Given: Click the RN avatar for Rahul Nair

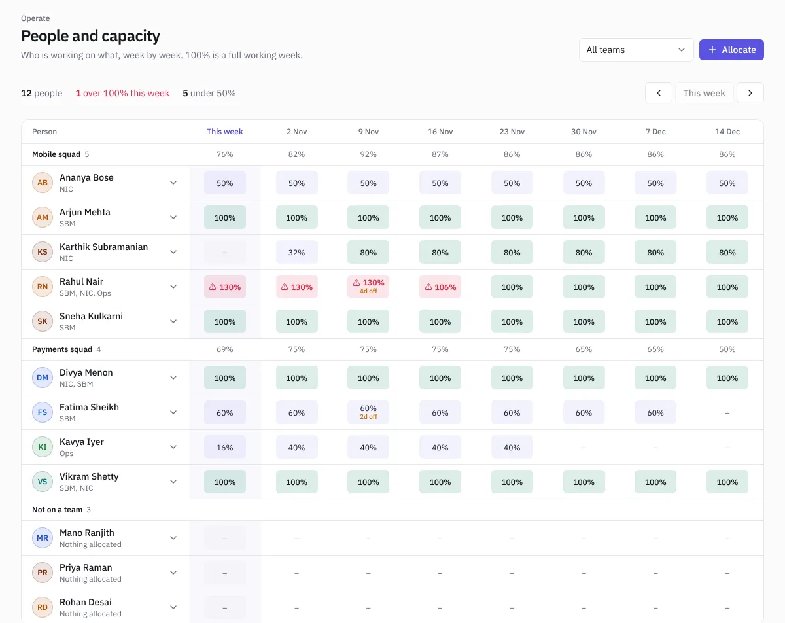Looking at the screenshot, I should 43,287.
